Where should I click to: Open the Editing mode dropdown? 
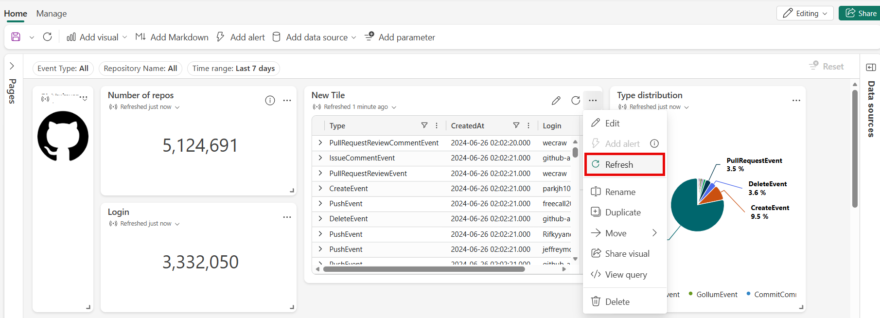point(805,13)
